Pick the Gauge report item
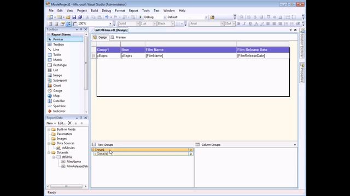The image size is (350, 196). pyautogui.click(x=57, y=91)
